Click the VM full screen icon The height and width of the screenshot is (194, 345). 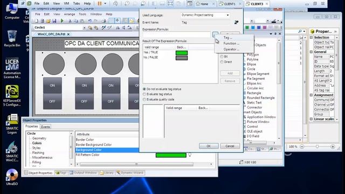(x=170, y=3)
